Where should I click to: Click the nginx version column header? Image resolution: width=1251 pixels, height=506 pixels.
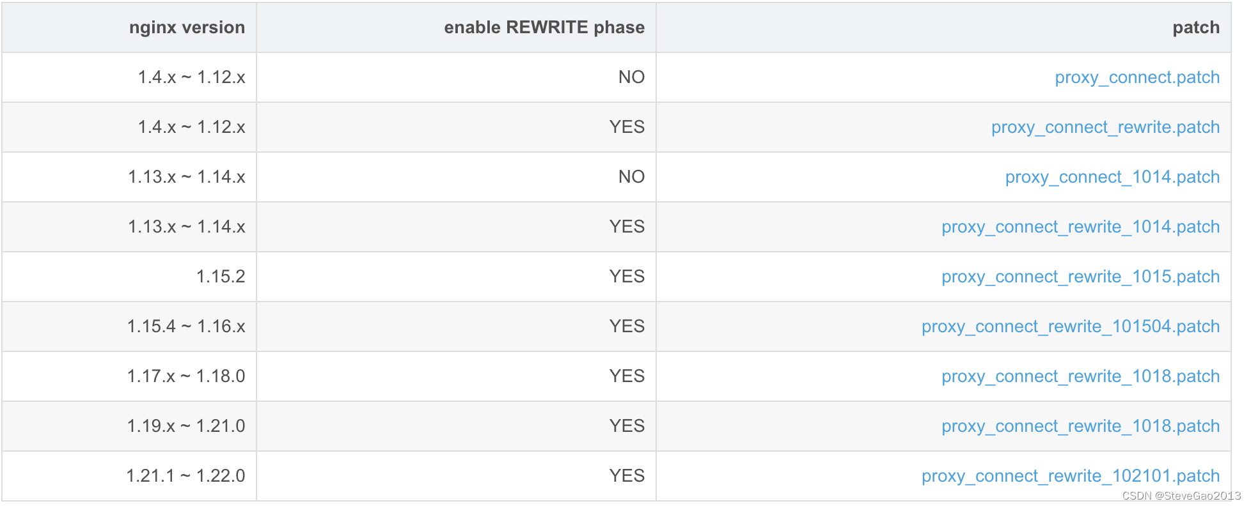coord(187,27)
